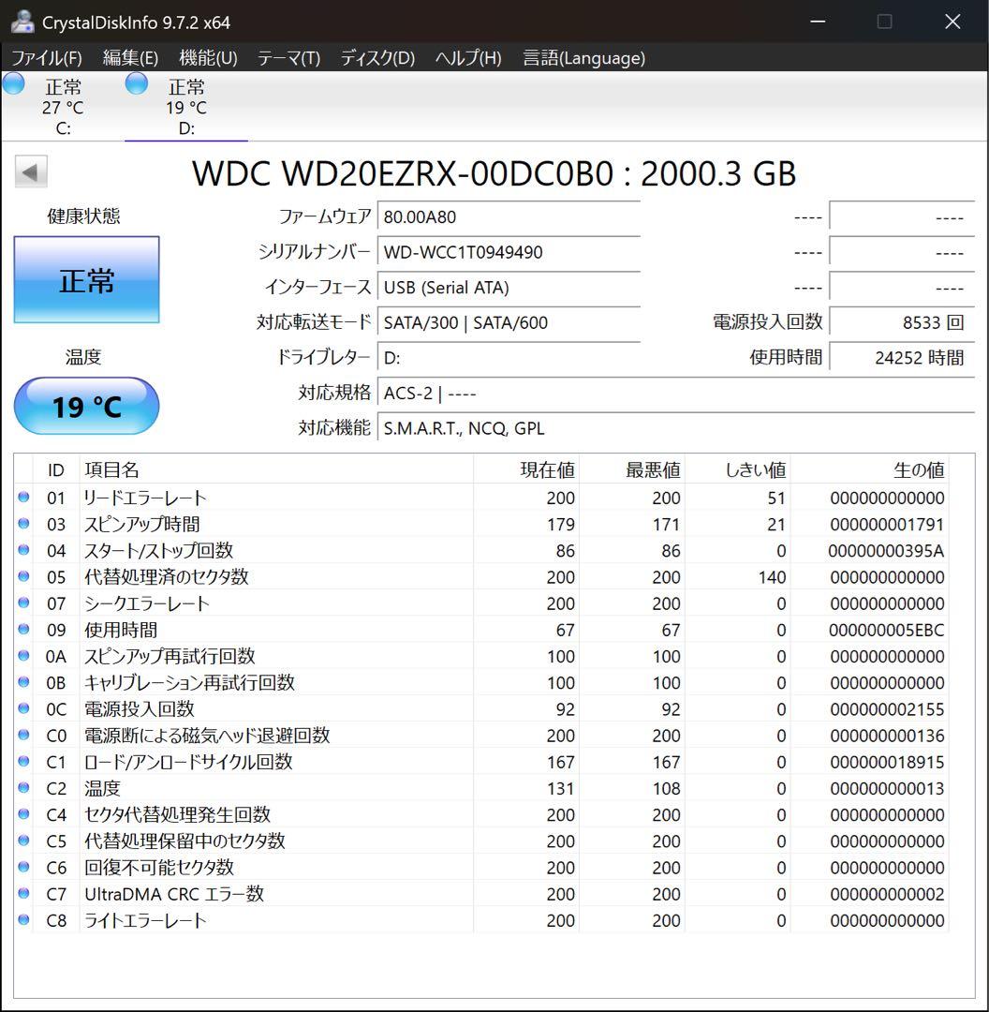Click the ファームウェア field 80.00A80
Image resolution: width=989 pixels, height=1012 pixels.
point(509,216)
